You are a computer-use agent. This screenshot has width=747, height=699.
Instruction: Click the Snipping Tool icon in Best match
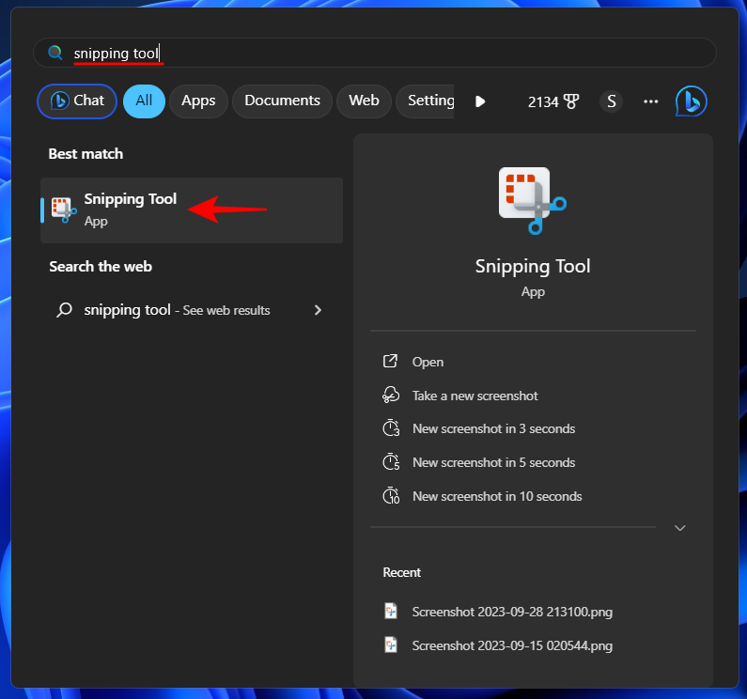[x=64, y=210]
